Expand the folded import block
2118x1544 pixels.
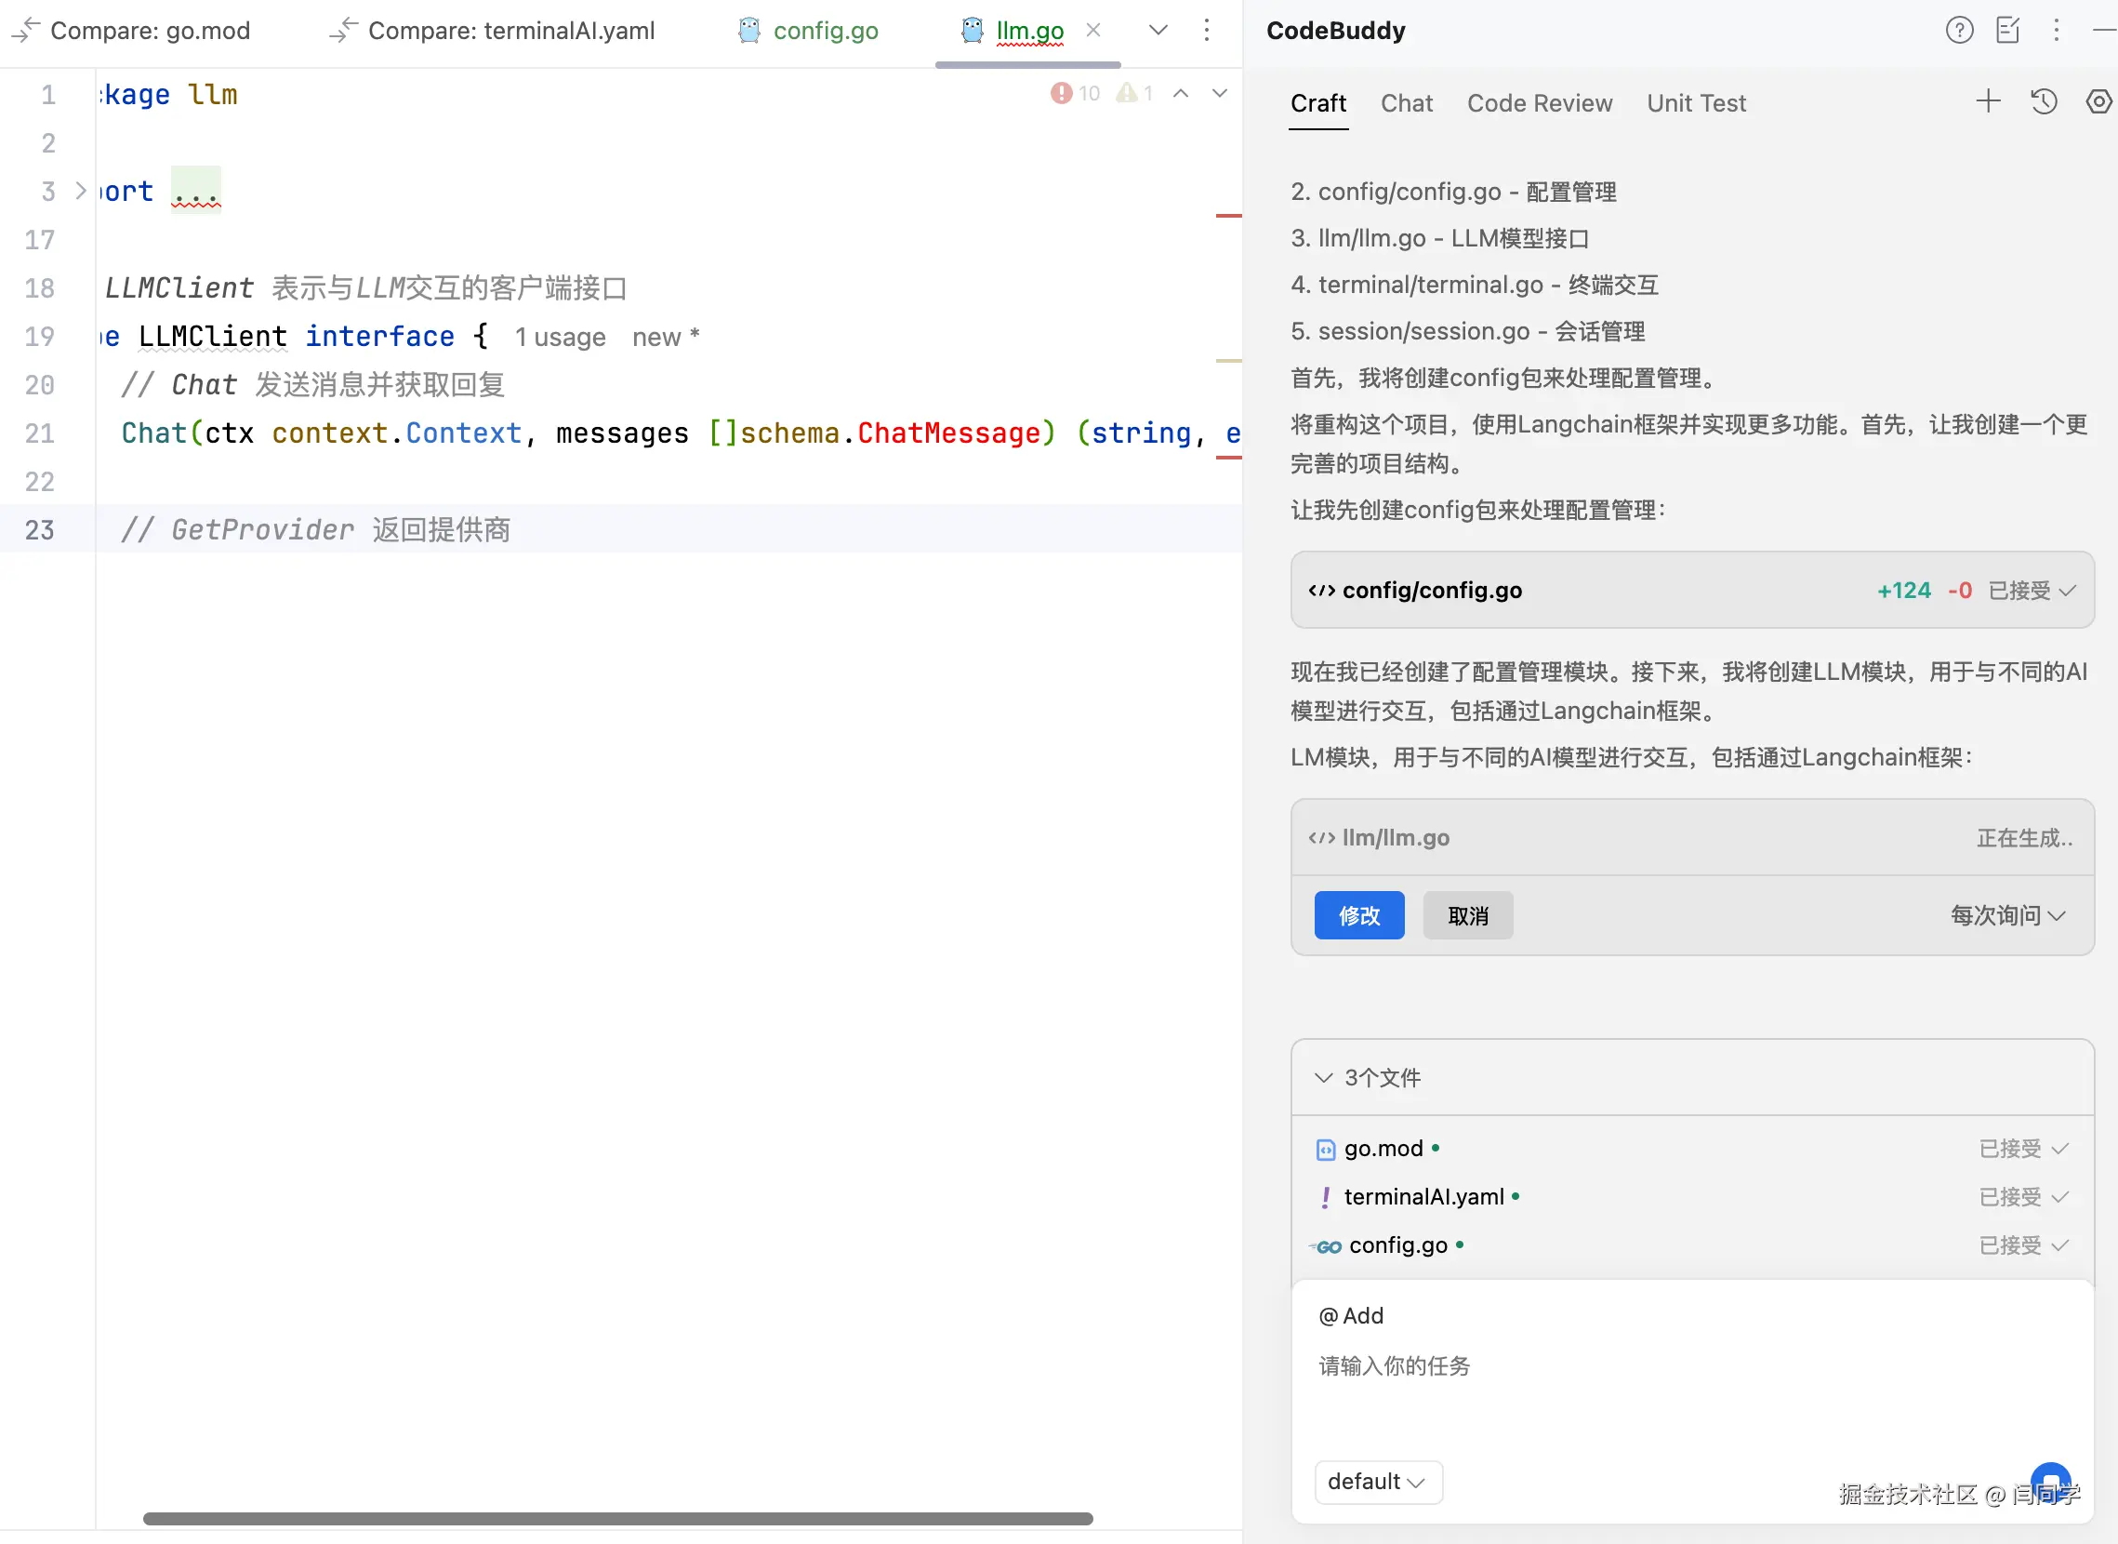[80, 192]
